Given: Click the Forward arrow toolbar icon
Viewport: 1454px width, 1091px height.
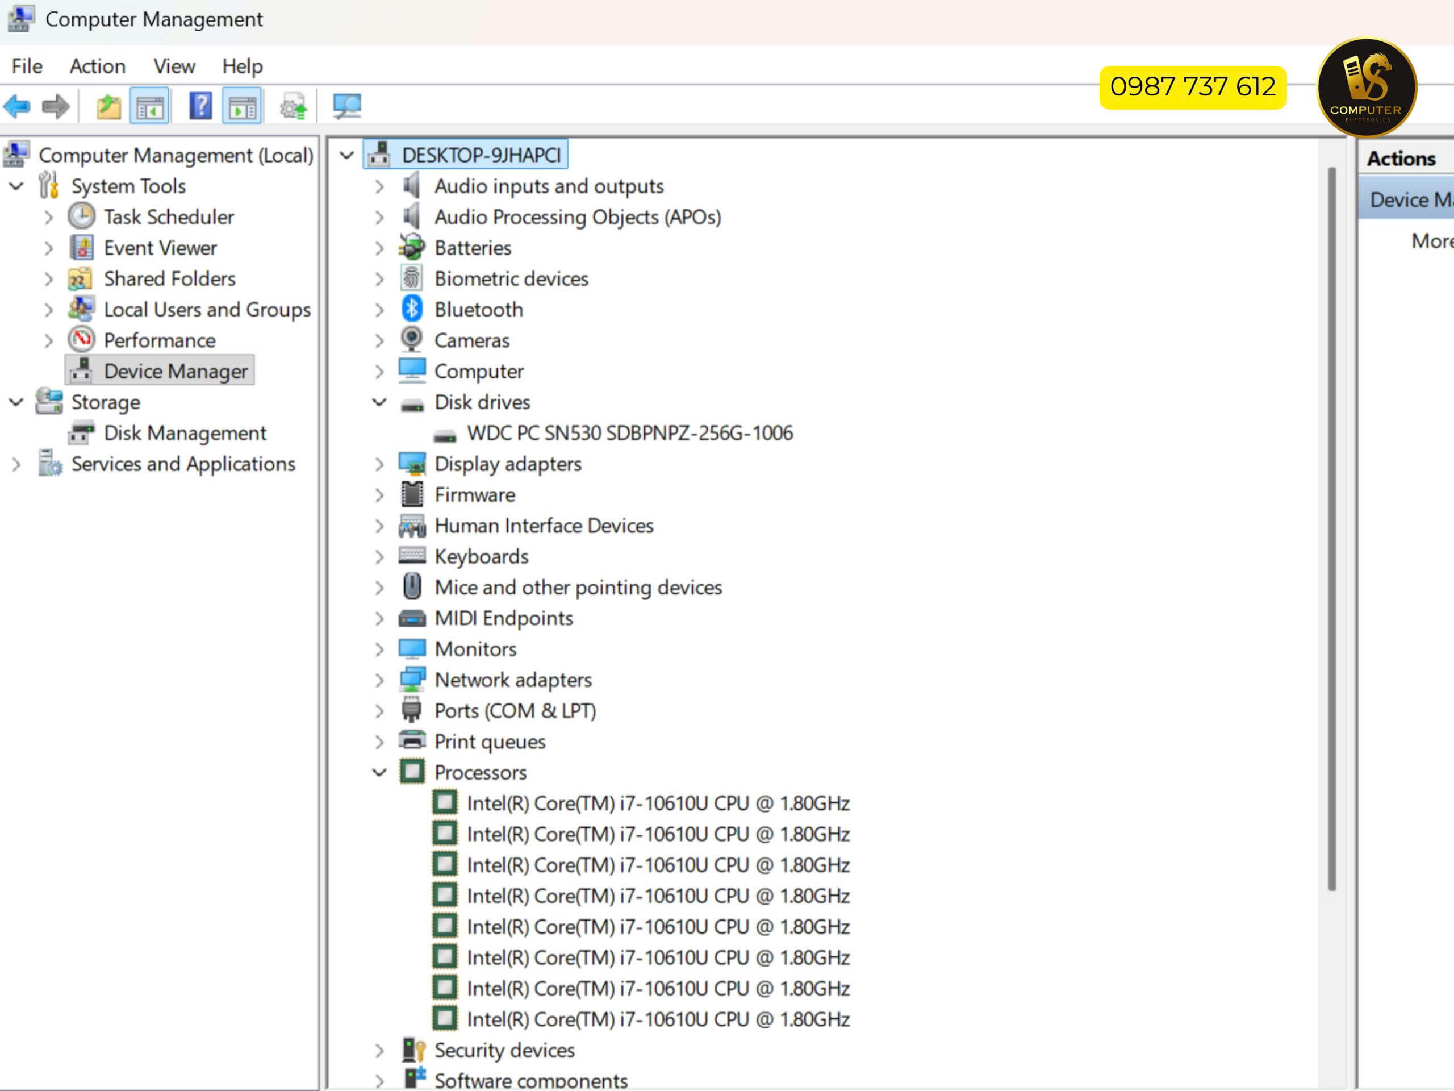Looking at the screenshot, I should click(55, 106).
